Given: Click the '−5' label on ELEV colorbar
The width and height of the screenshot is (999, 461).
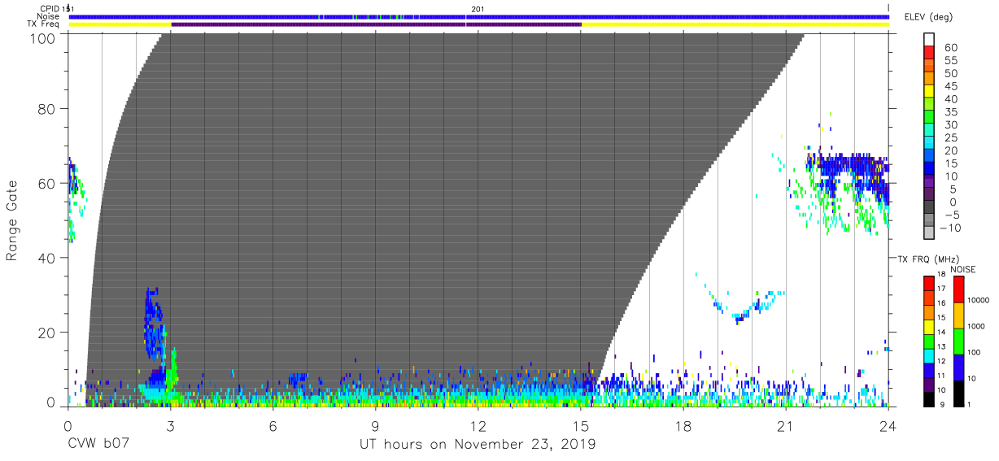Looking at the screenshot, I should tap(951, 215).
